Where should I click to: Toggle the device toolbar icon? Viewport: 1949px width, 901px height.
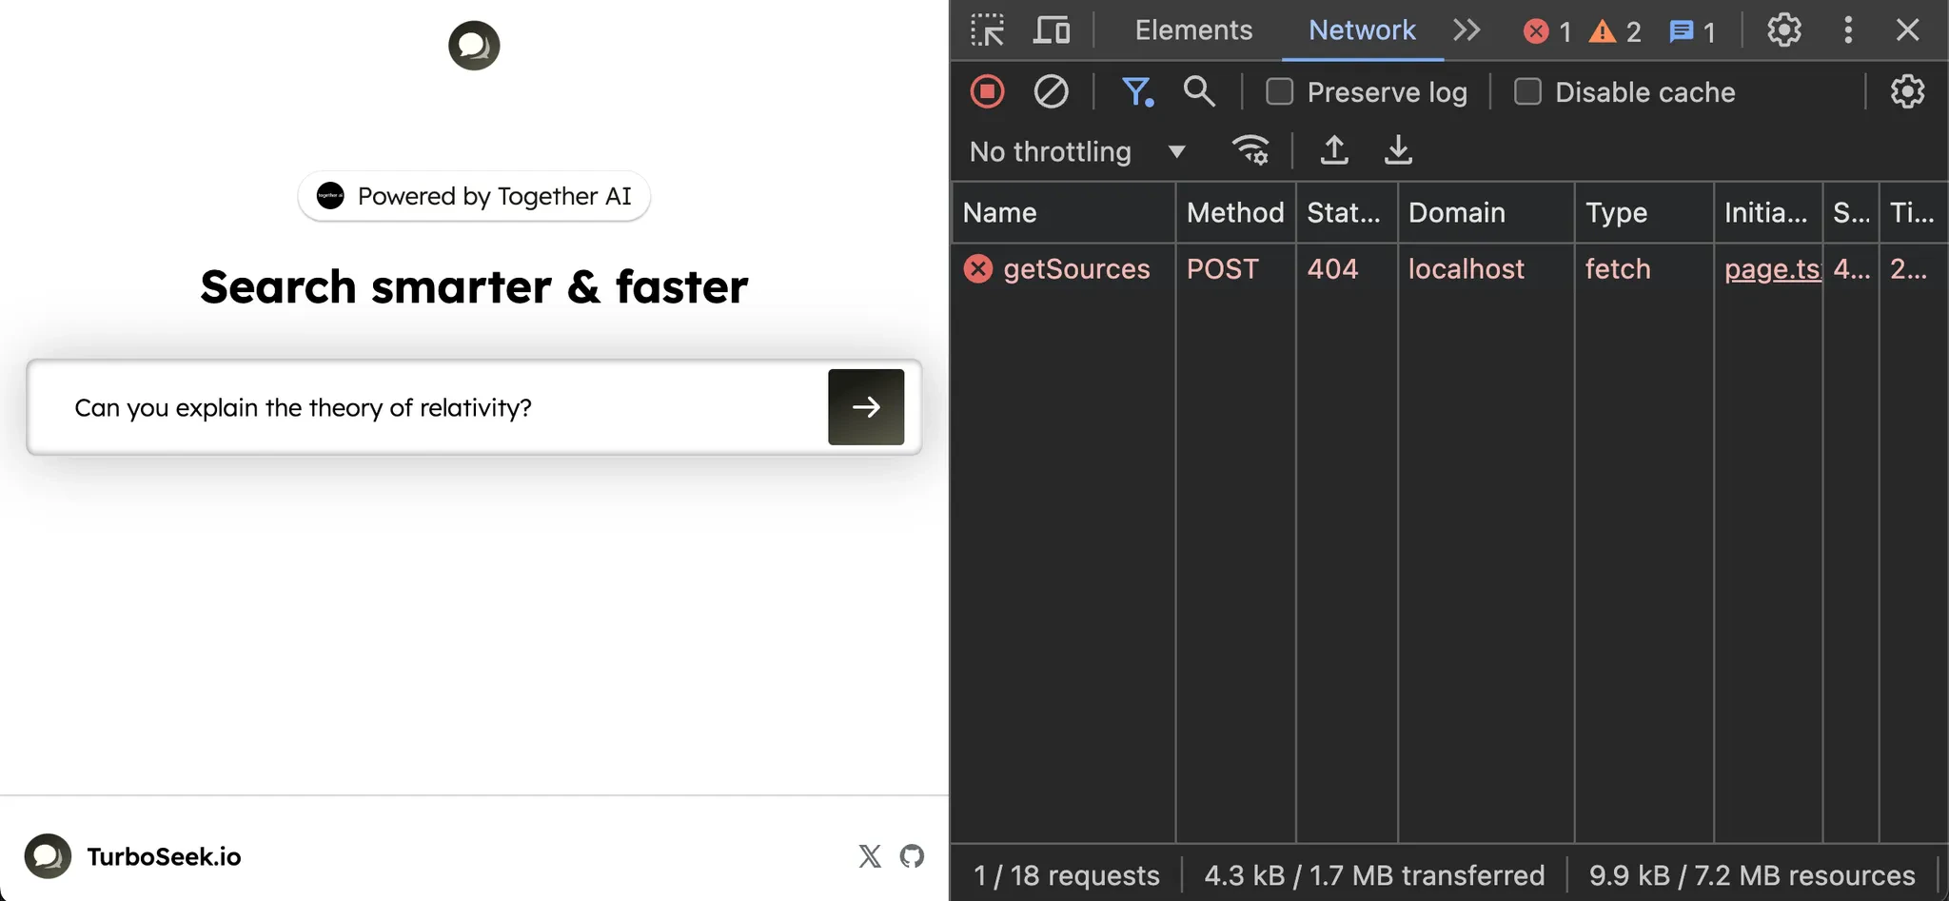tap(1052, 30)
